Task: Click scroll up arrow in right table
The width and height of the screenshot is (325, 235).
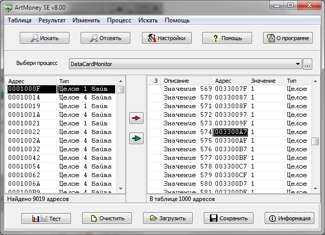Action: 315,81
